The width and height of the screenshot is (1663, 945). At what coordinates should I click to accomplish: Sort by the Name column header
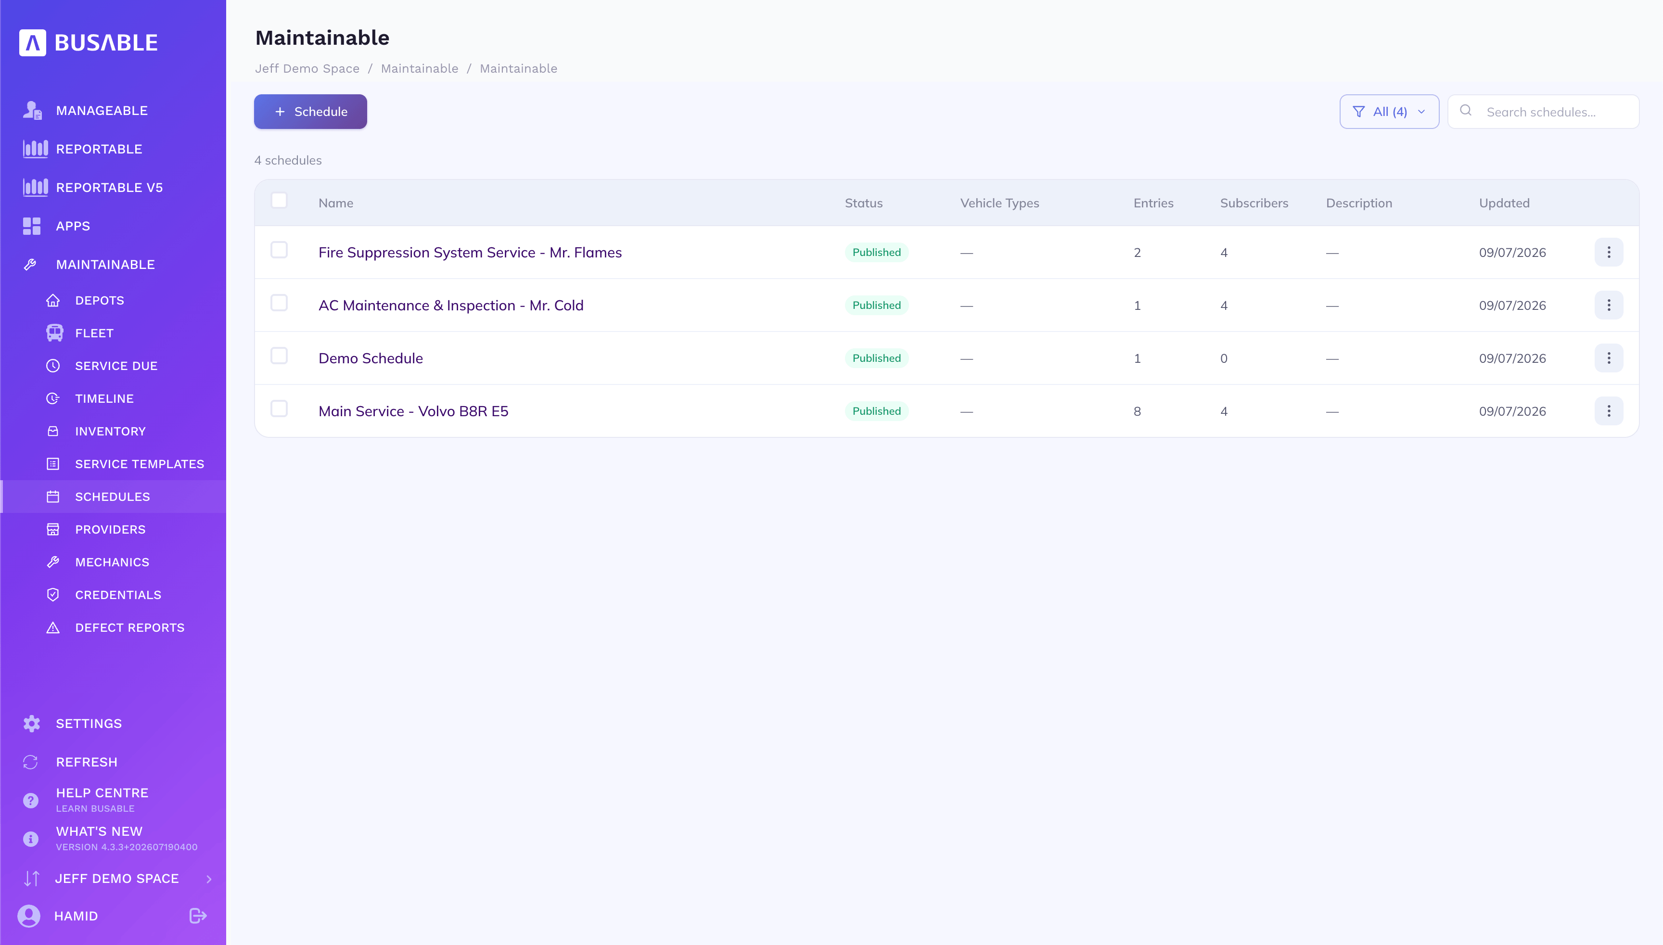[335, 203]
